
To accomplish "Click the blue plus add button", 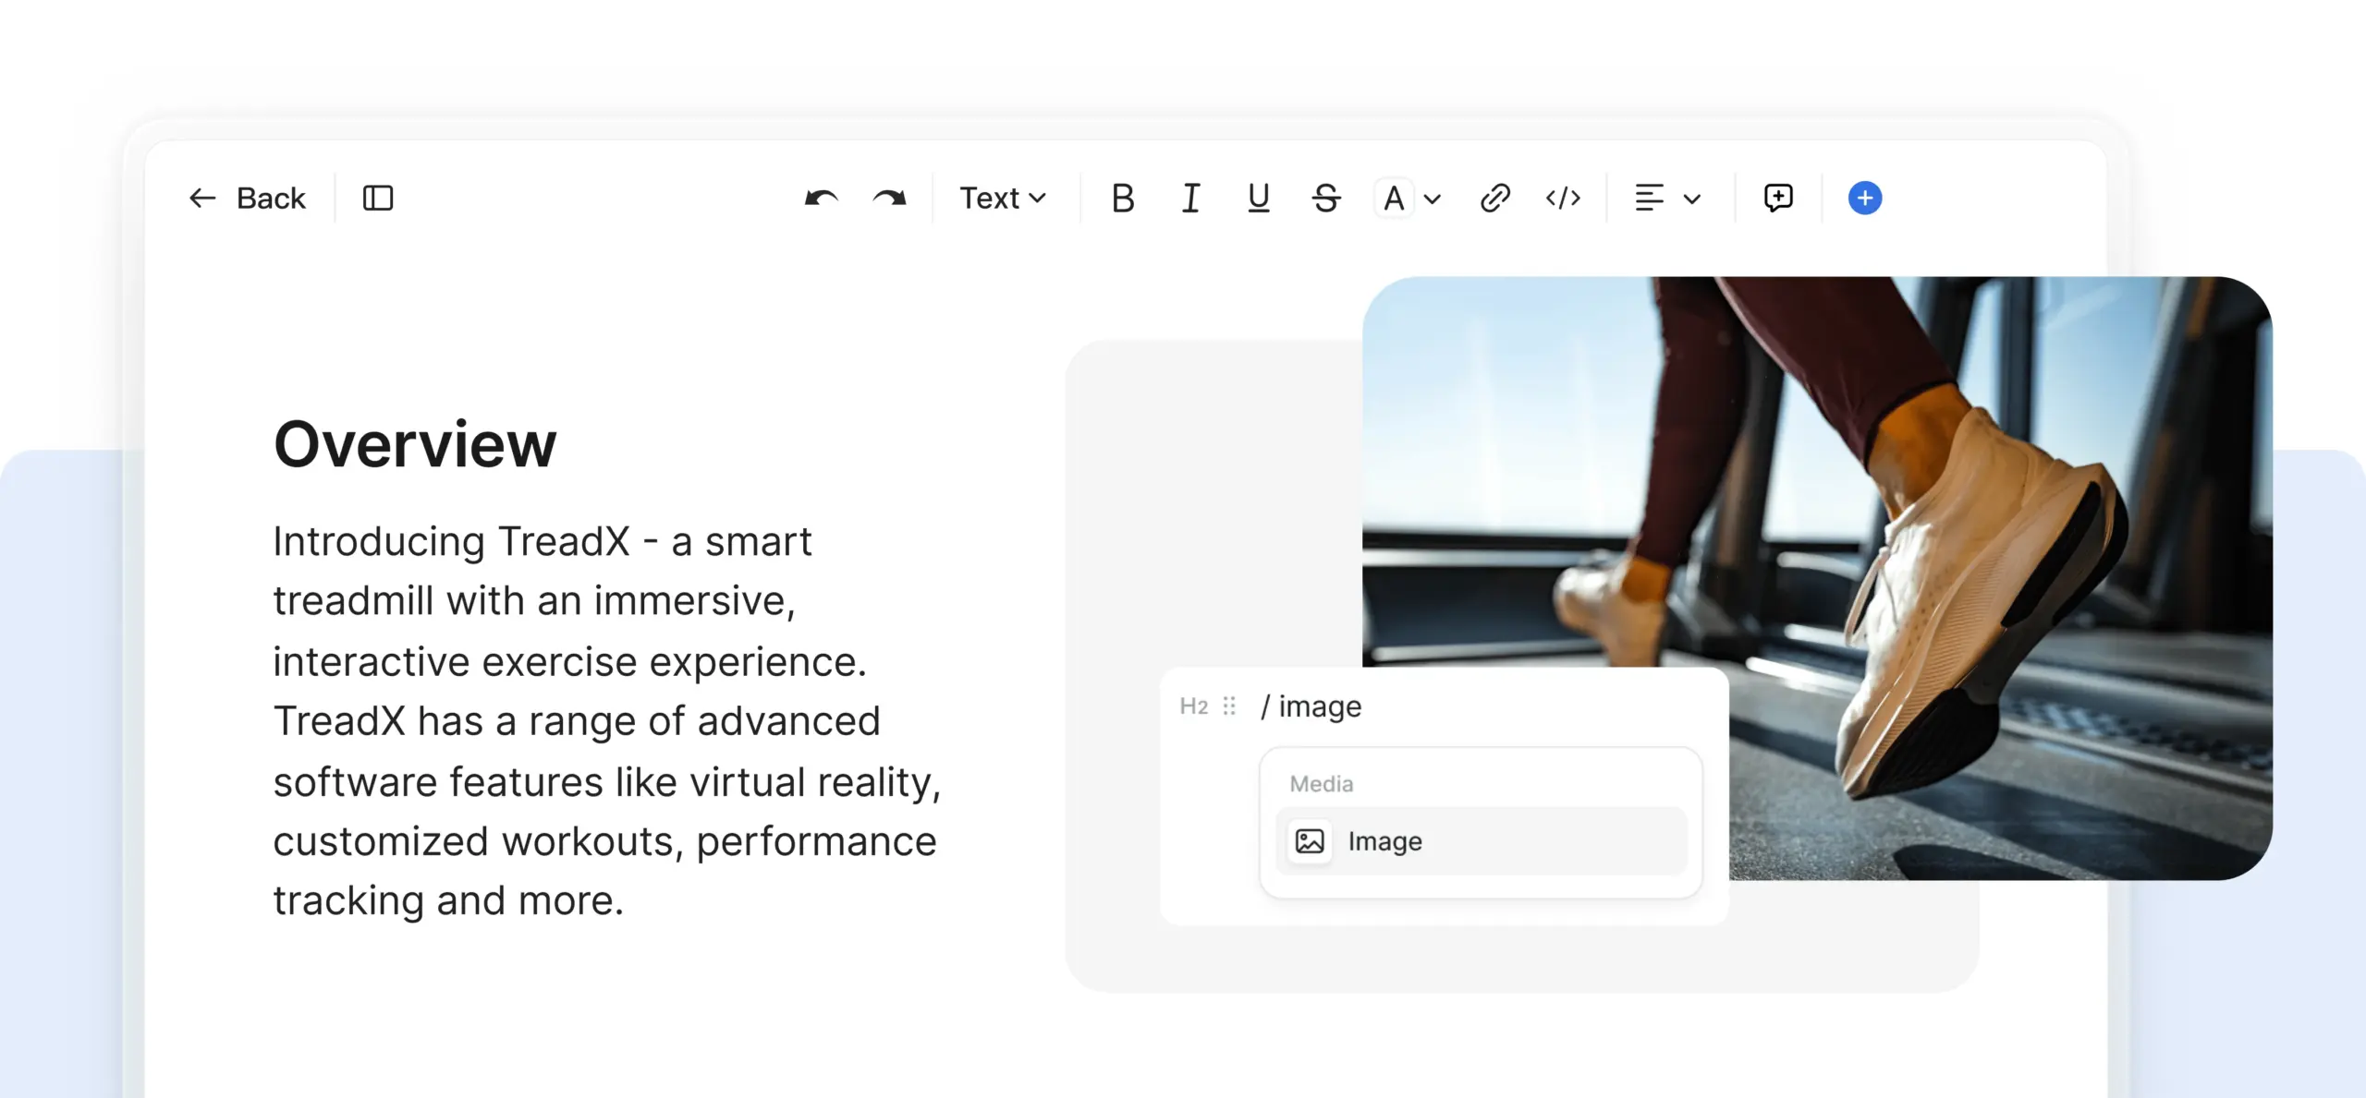I will (1864, 198).
